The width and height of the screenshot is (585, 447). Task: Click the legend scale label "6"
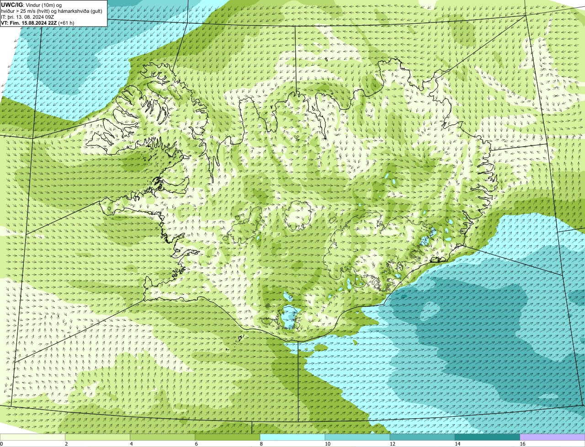(x=196, y=444)
